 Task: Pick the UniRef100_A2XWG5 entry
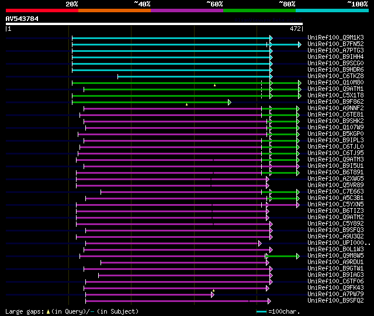point(335,179)
